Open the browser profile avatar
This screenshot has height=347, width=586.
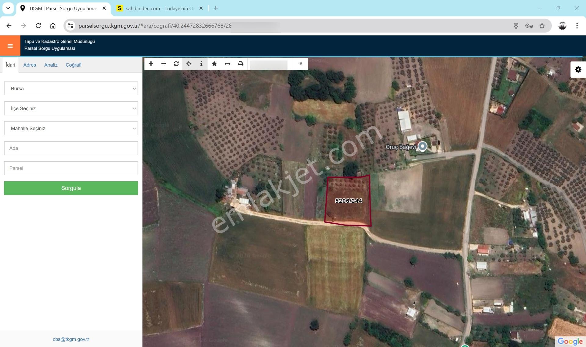click(562, 26)
